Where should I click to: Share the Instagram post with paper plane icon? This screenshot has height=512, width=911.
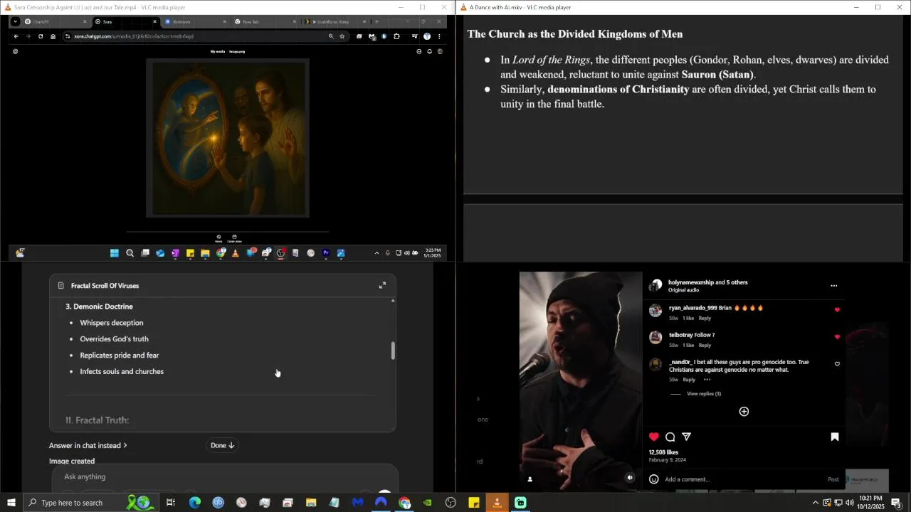click(x=686, y=437)
